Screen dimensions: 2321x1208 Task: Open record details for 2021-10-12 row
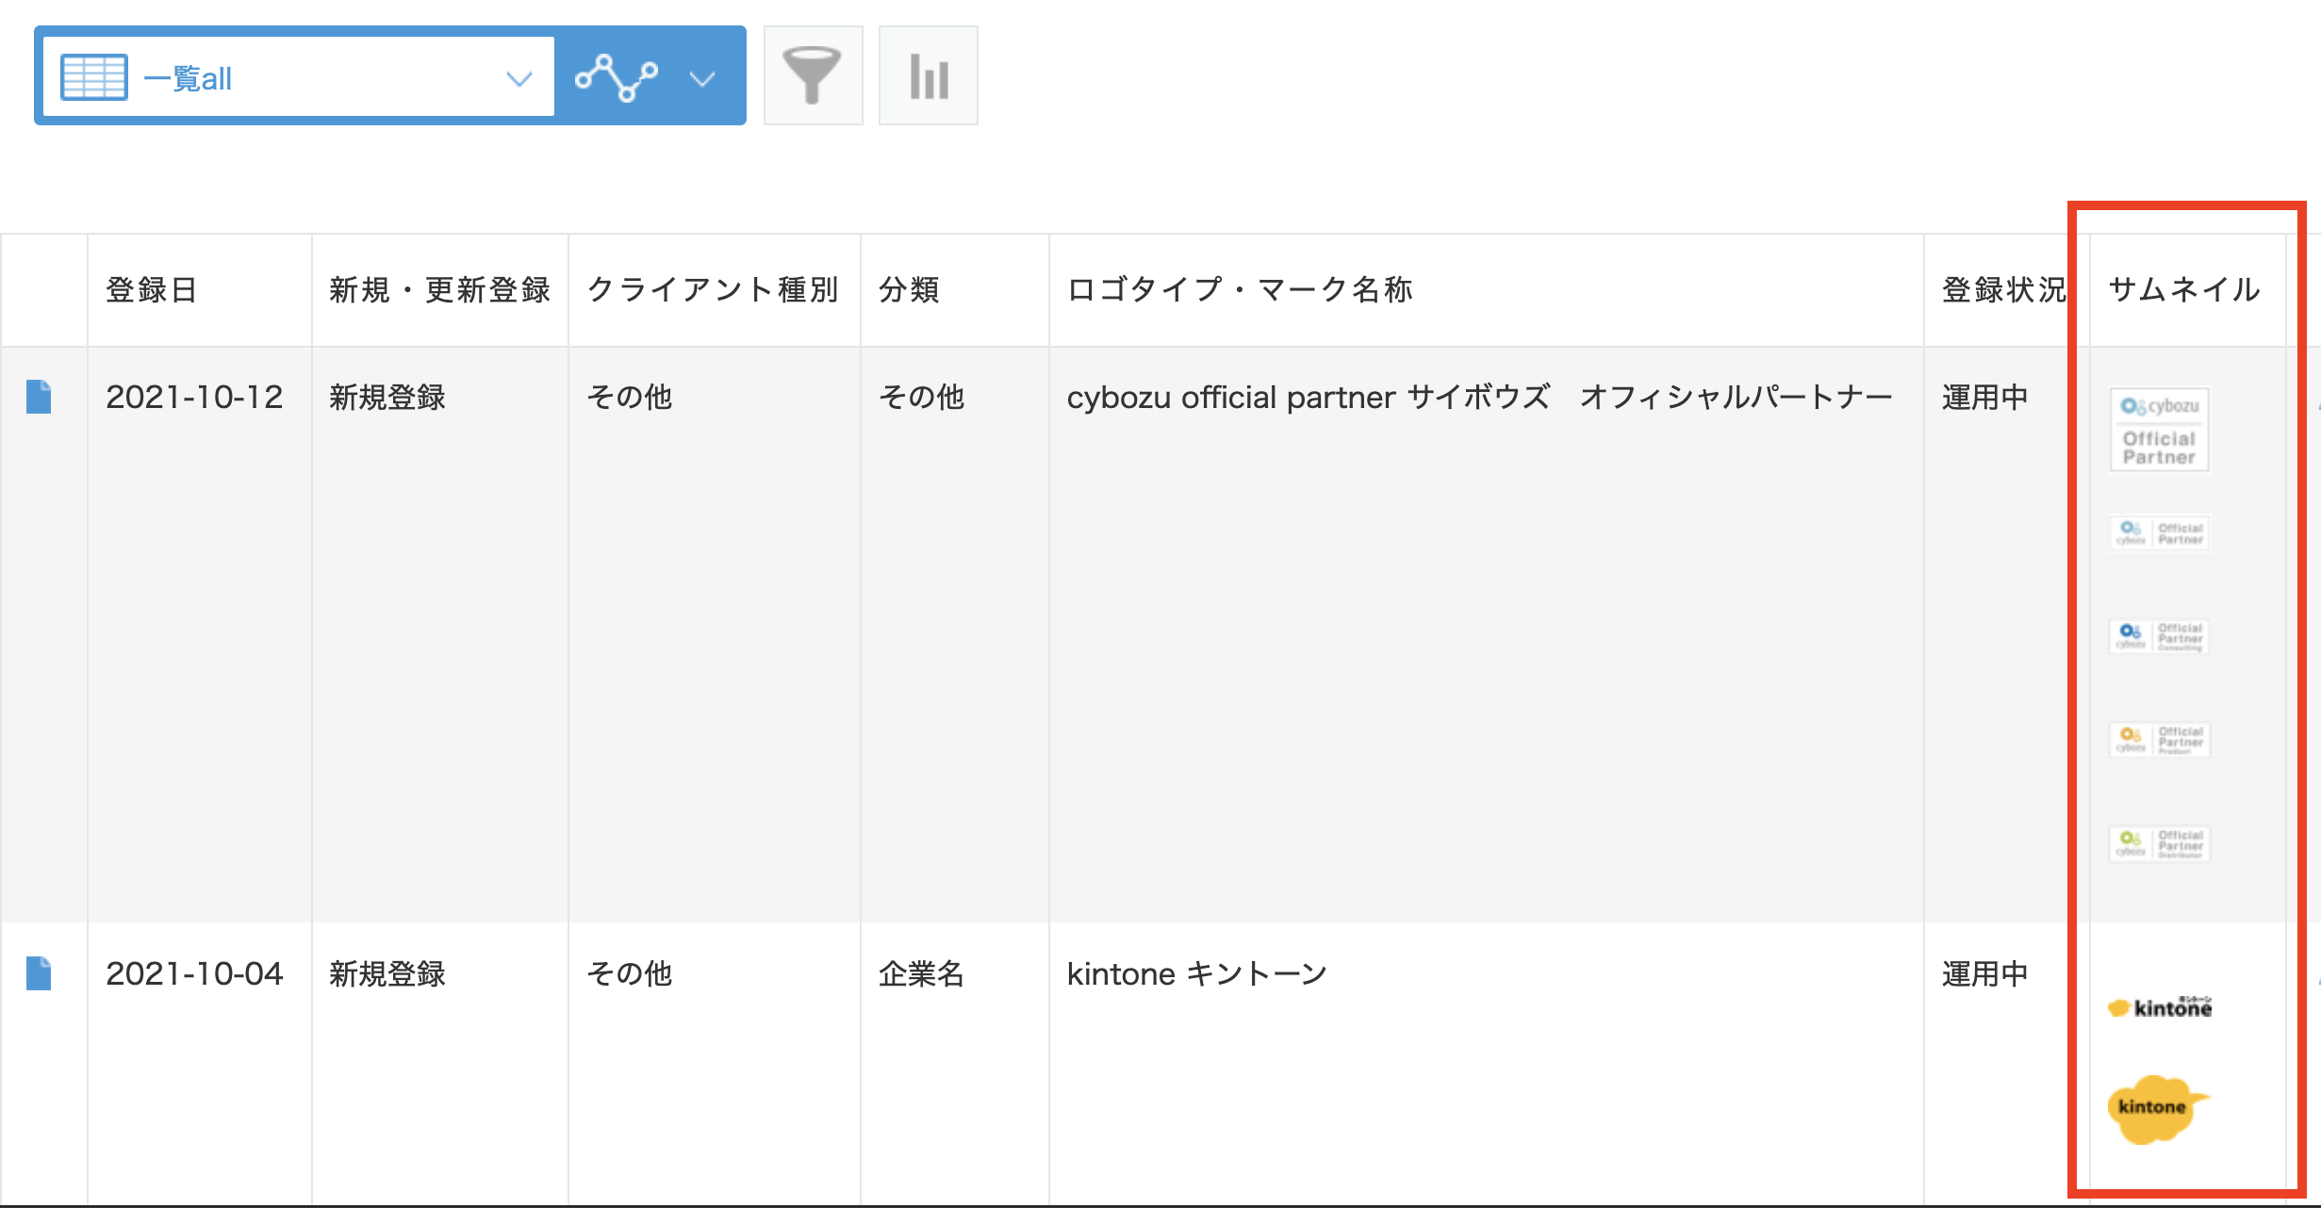tap(39, 397)
